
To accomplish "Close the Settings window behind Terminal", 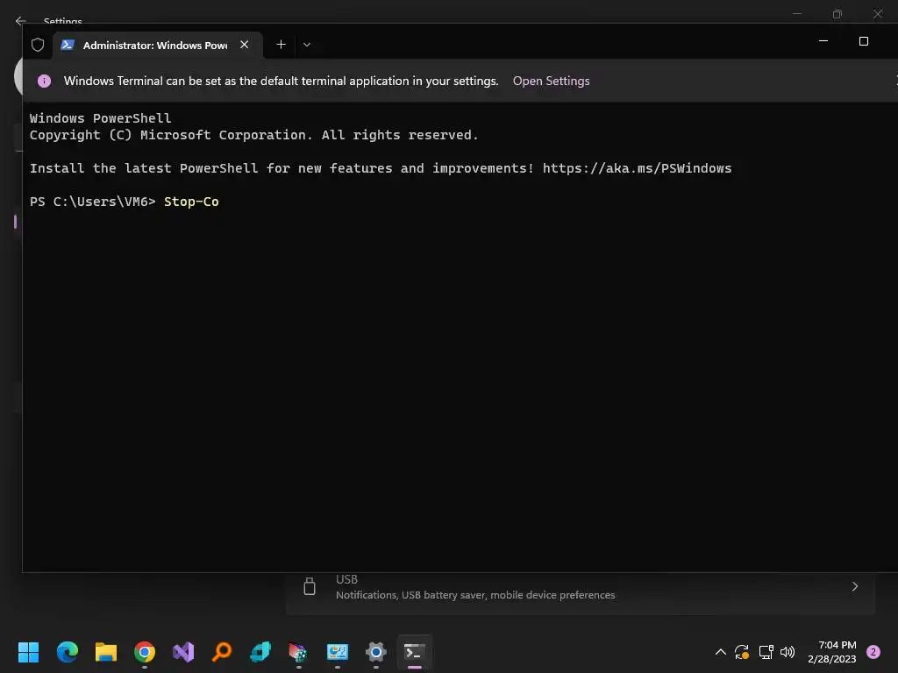I will 877,14.
